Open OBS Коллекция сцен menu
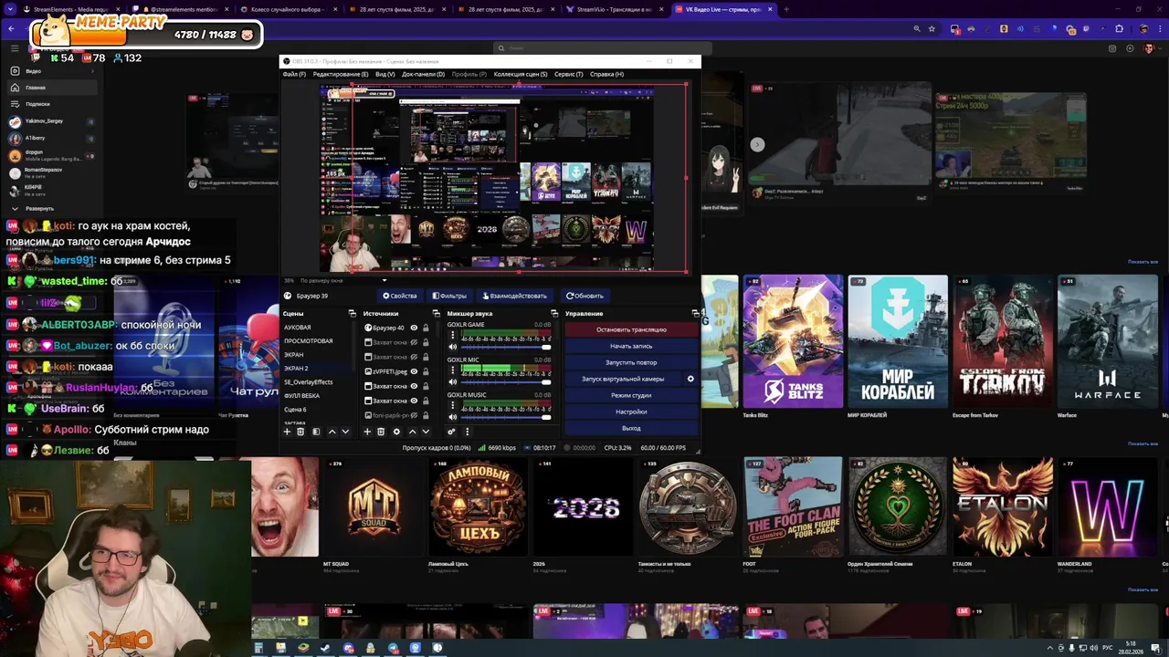 coord(520,74)
